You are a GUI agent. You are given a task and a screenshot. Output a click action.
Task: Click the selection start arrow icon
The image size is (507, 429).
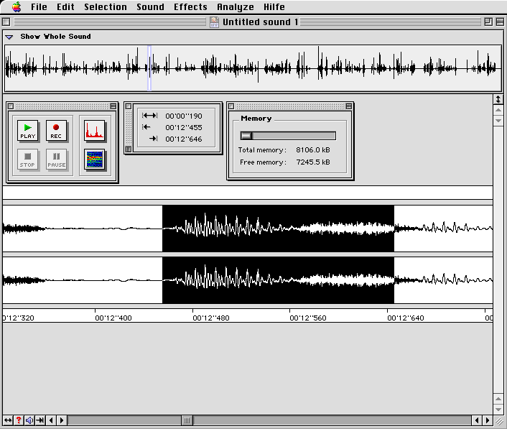pos(146,126)
